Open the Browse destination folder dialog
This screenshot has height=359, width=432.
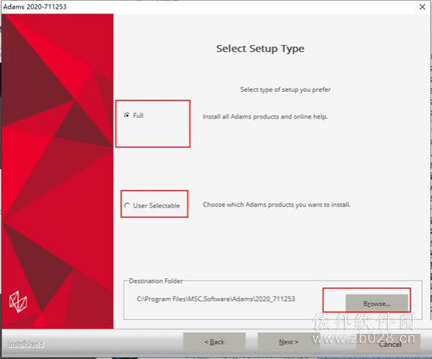[x=377, y=304]
